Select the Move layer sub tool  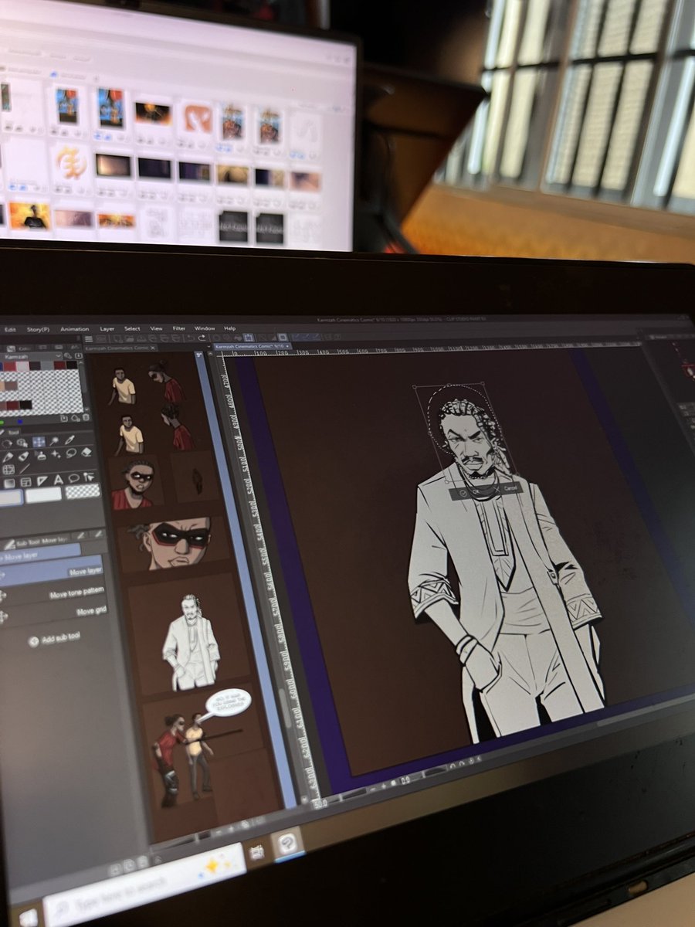click(x=51, y=572)
